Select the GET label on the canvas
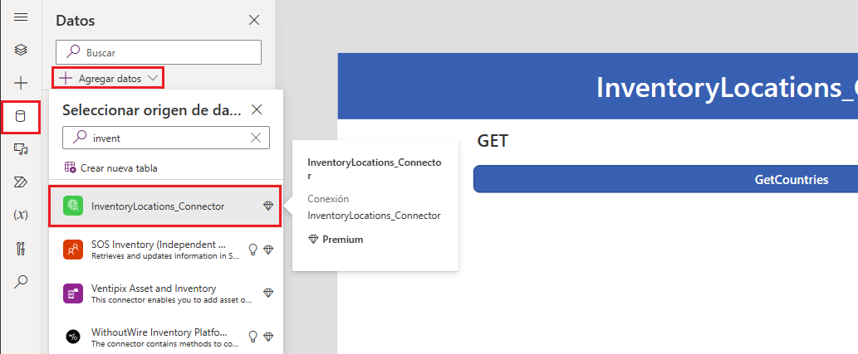 coord(493,141)
